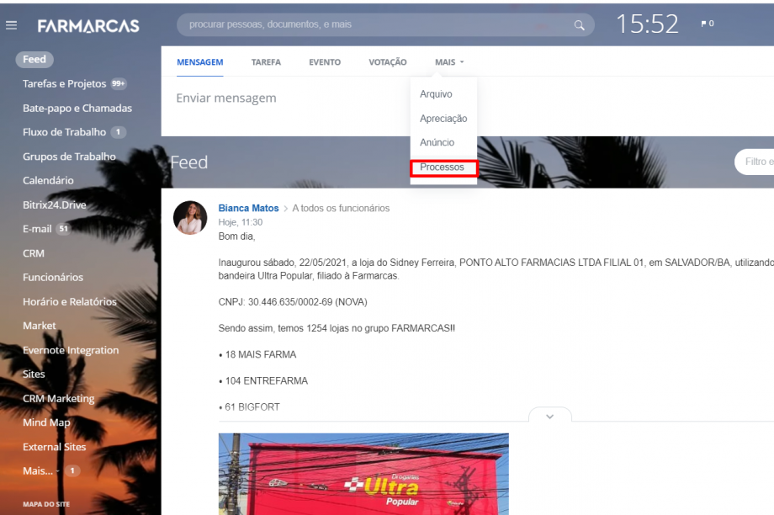Viewport: 774px width, 515px height.
Task: Open the Ultra Popular store photo
Action: [363, 473]
